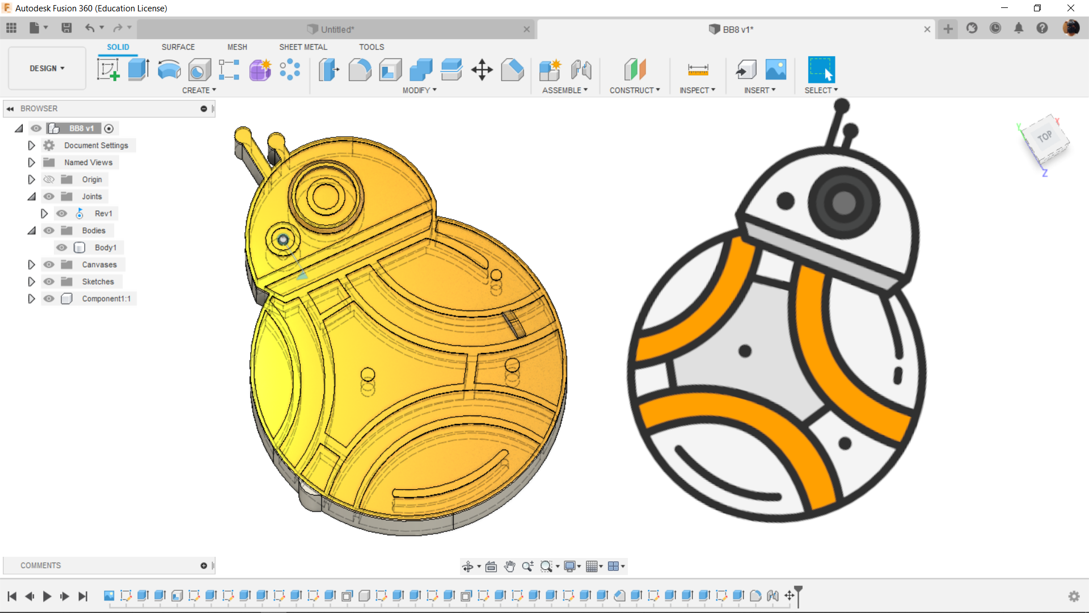Click the Extrude tool icon
This screenshot has width=1089, height=613.
138,70
